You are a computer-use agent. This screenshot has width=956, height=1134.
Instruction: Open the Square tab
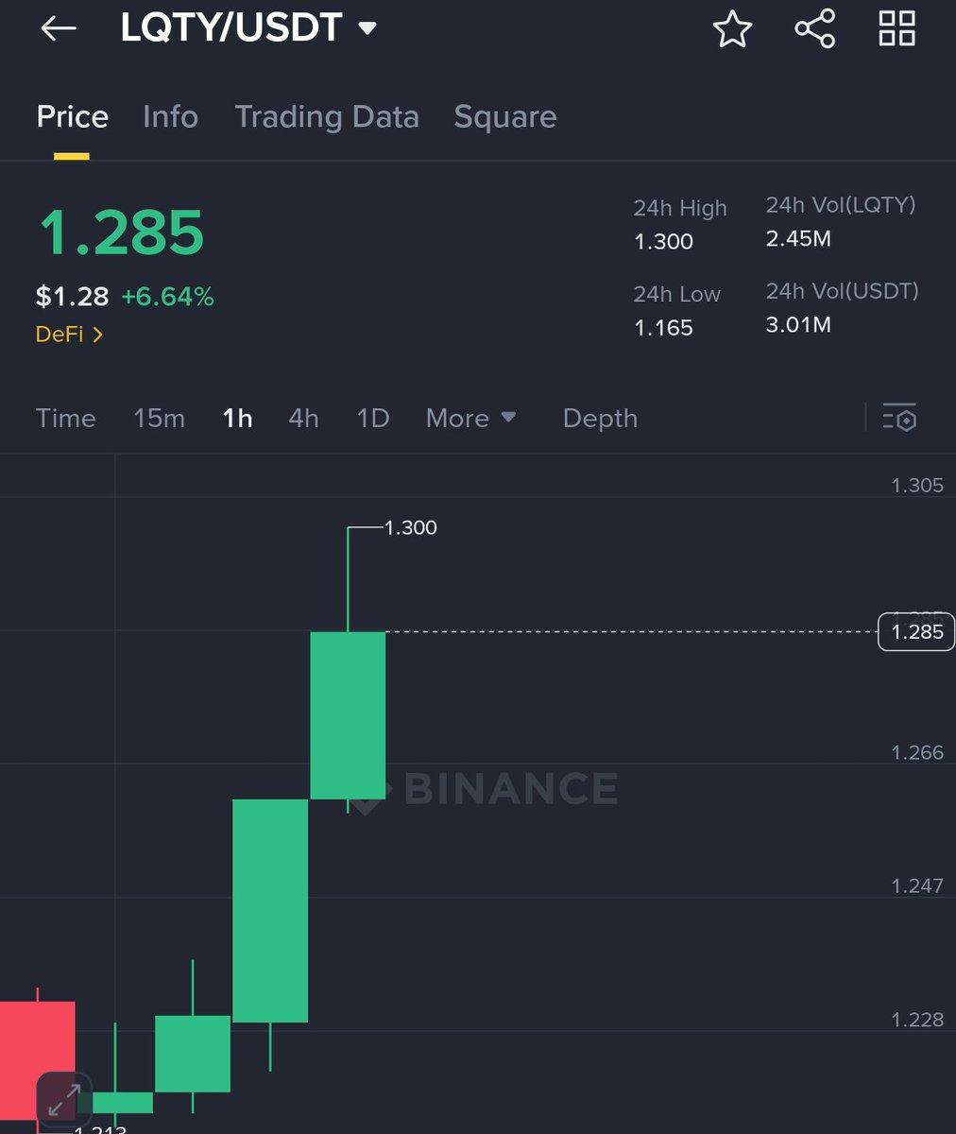click(x=505, y=117)
